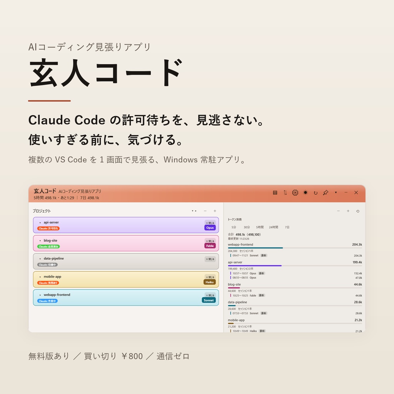Click the api-server card title text

pyautogui.click(x=51, y=222)
